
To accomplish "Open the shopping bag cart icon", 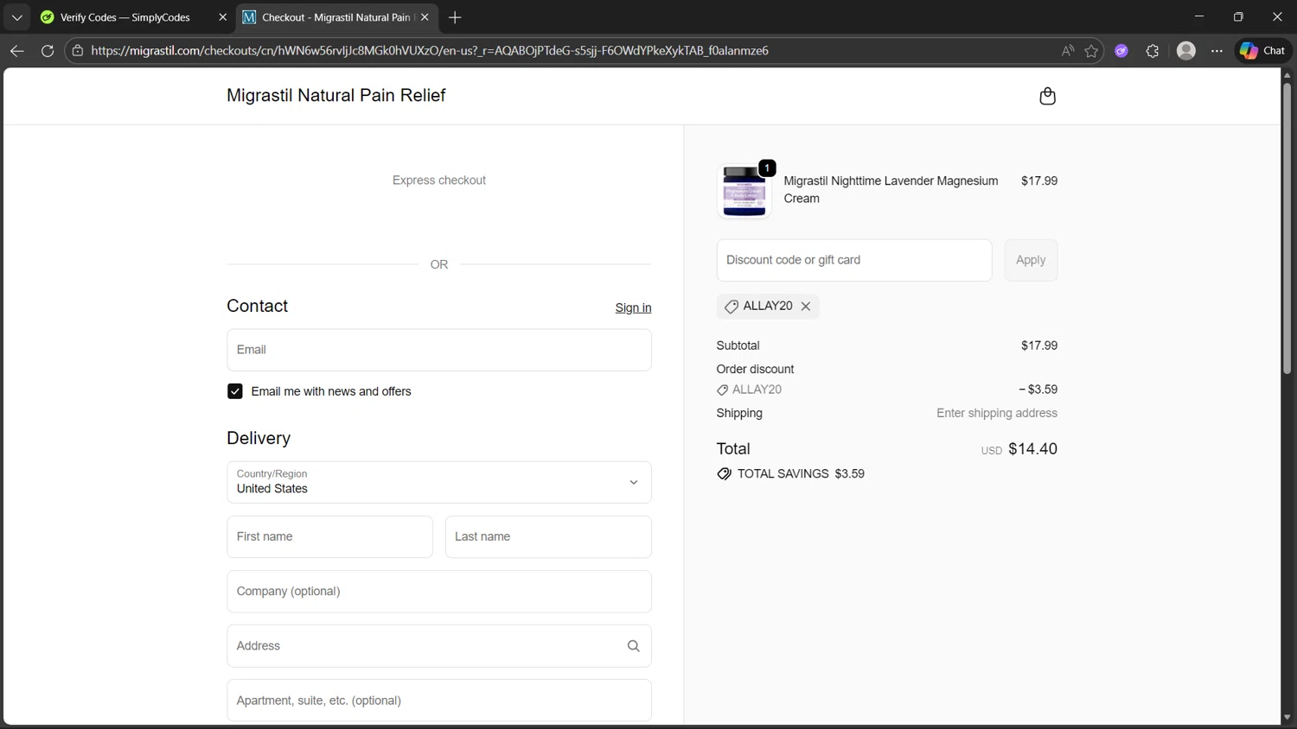I will [x=1047, y=96].
